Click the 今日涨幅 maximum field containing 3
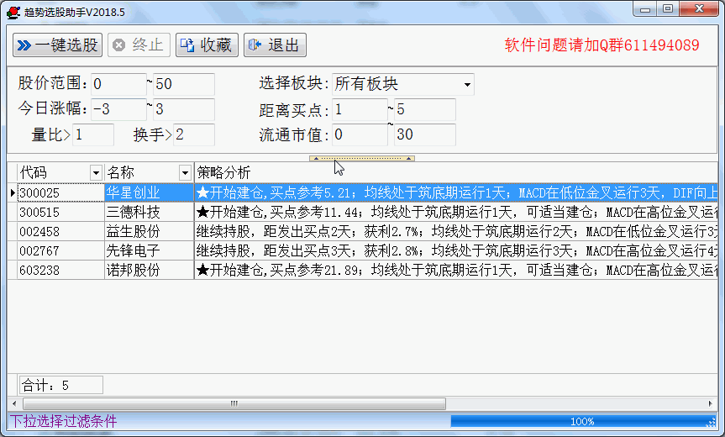This screenshot has width=725, height=437. 184,109
